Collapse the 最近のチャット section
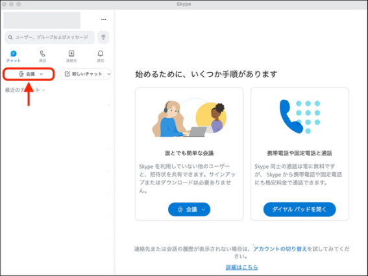Image resolution: width=368 pixels, height=276 pixels. [x=25, y=90]
